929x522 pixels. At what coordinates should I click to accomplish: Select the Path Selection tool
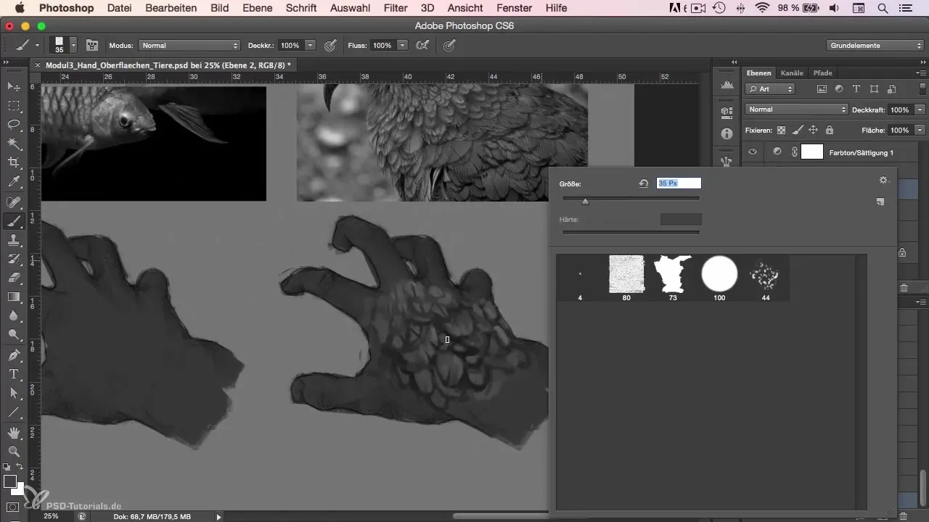click(13, 393)
